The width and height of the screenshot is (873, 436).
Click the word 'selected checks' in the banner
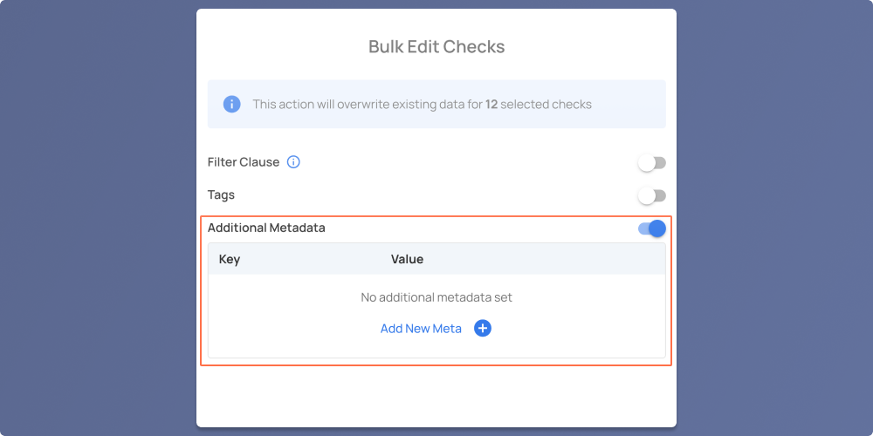coord(546,104)
